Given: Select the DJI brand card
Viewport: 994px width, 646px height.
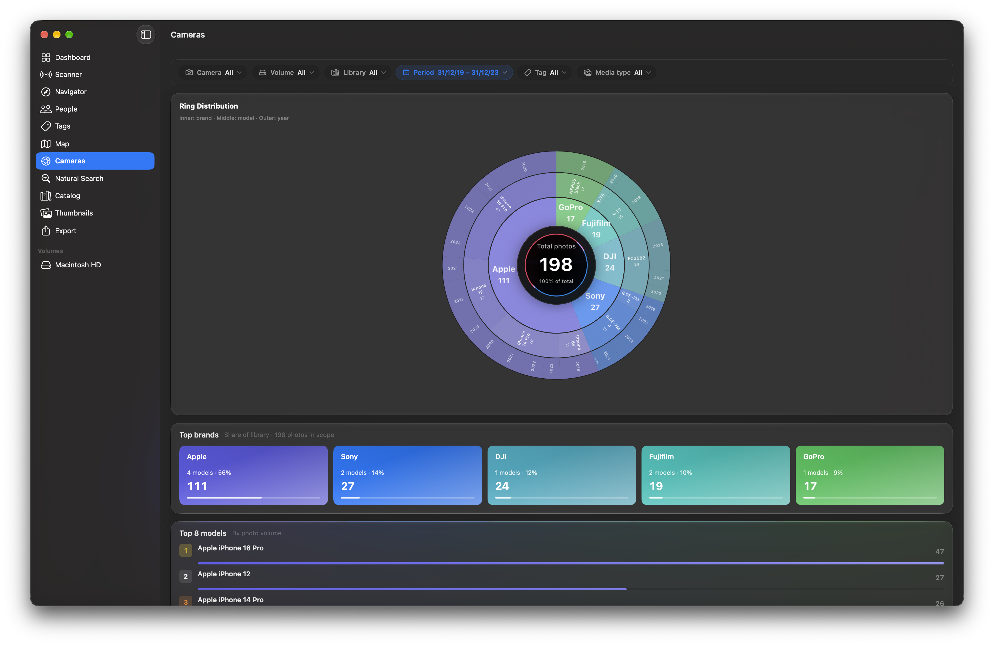Looking at the screenshot, I should 562,475.
